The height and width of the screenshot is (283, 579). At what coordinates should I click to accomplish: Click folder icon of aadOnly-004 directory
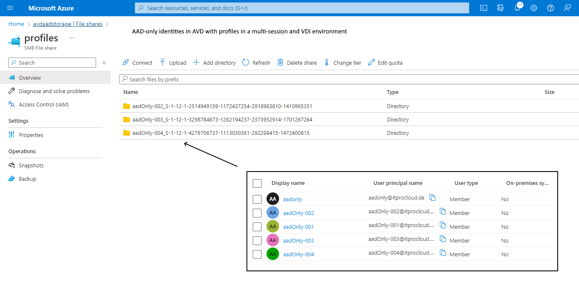[x=127, y=133]
